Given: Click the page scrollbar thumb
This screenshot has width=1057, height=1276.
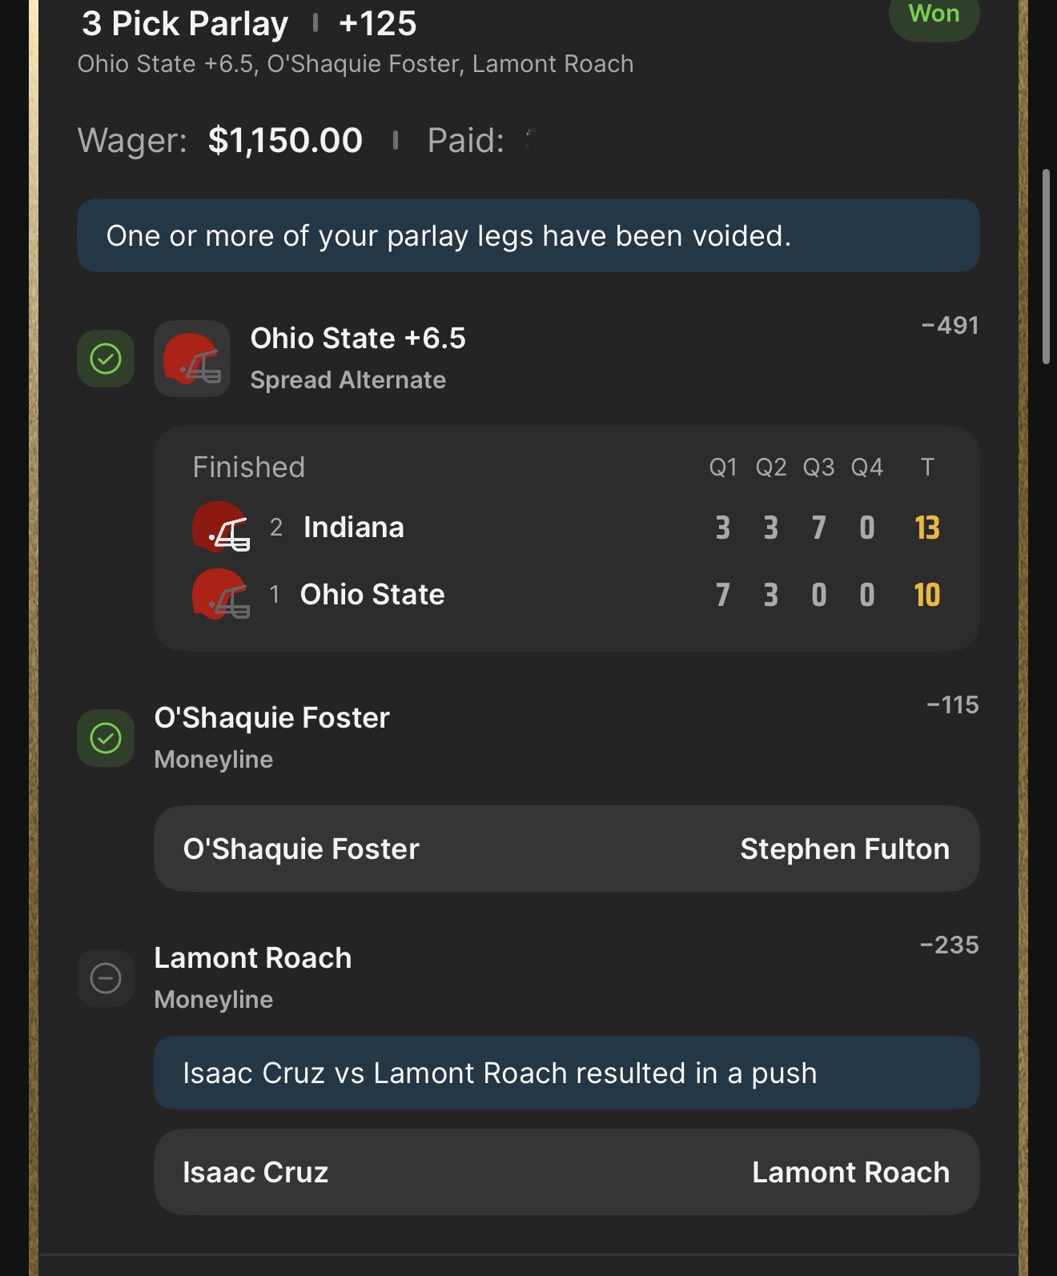Looking at the screenshot, I should (x=1046, y=267).
